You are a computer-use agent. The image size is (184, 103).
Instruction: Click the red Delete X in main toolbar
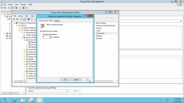pos(16,8)
